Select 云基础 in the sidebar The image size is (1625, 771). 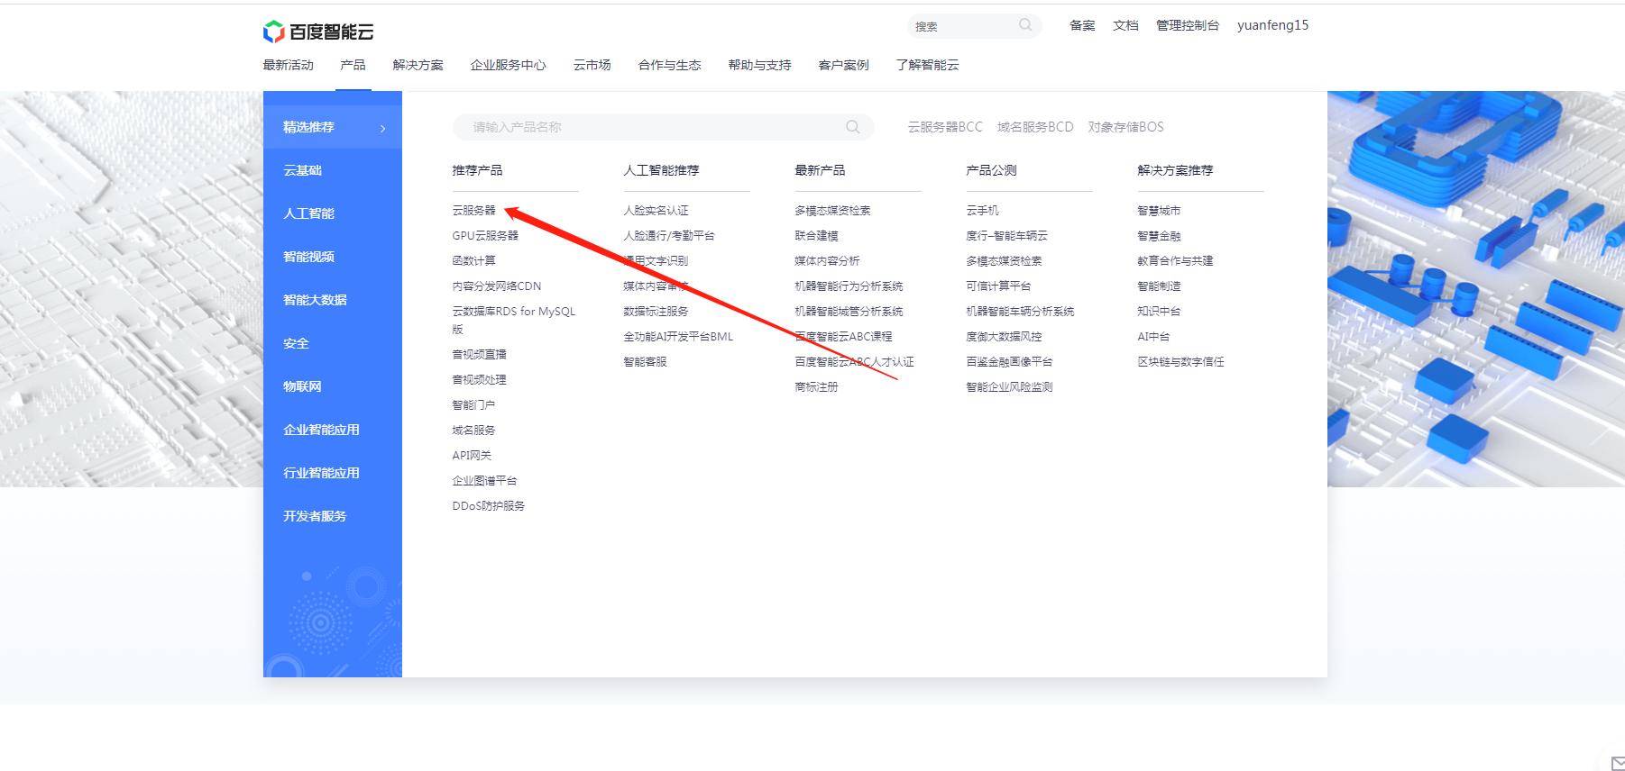click(x=302, y=170)
